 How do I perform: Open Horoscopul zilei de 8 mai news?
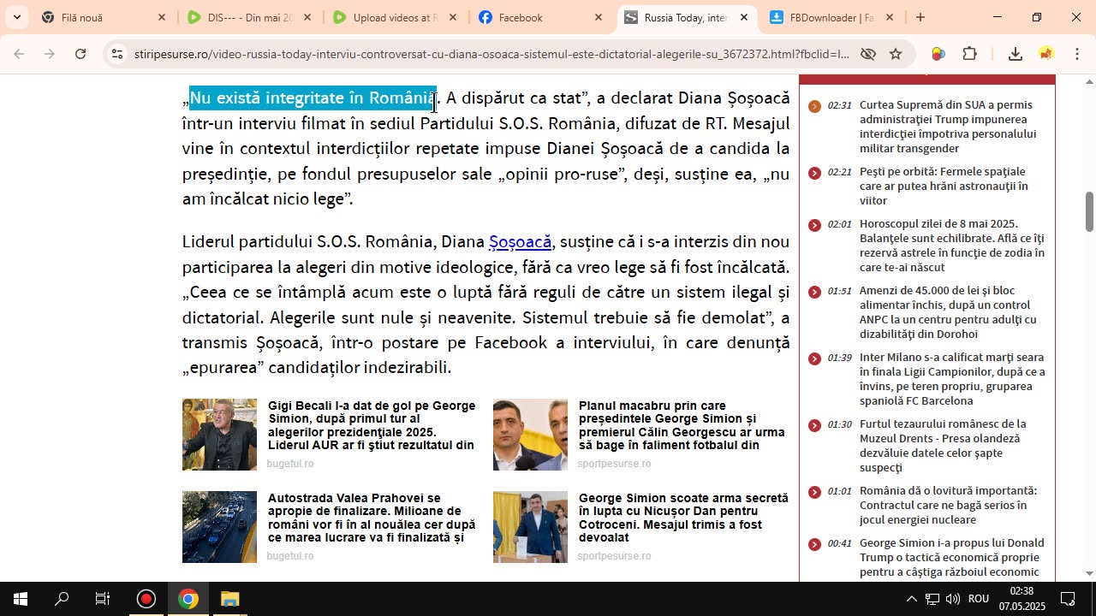click(952, 246)
